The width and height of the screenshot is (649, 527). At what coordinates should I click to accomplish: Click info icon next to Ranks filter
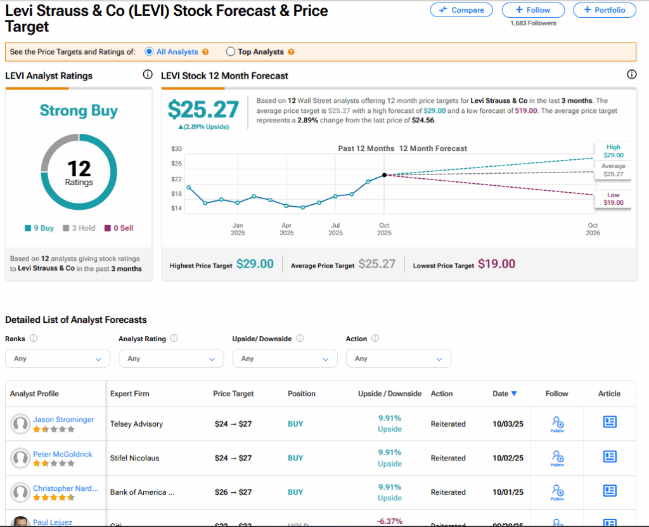point(34,339)
